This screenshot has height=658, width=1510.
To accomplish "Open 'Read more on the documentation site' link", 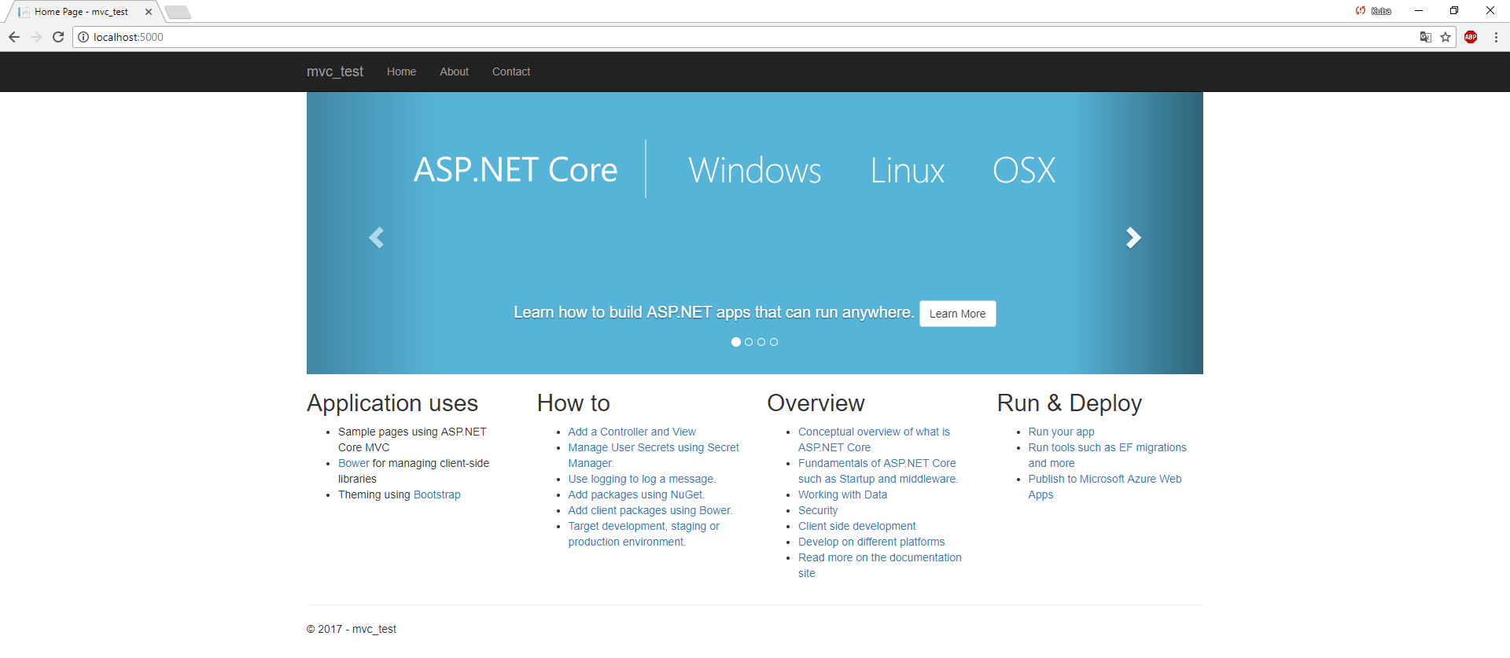I will click(x=880, y=565).
